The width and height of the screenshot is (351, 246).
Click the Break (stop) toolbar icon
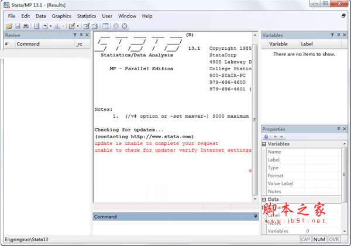coord(125,26)
